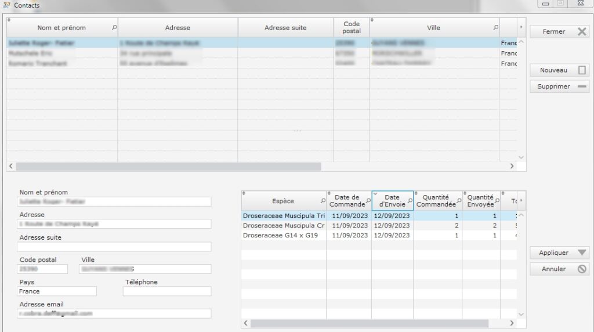Cancel edits with Annuler button

click(x=560, y=269)
